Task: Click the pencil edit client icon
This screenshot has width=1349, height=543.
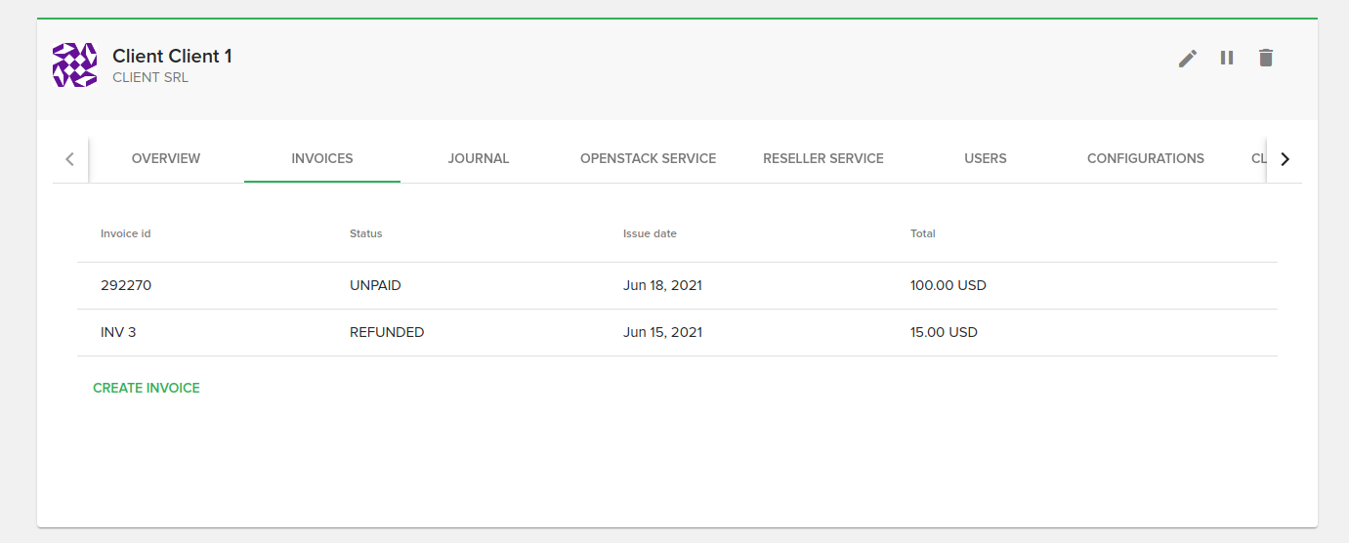Action: tap(1187, 59)
